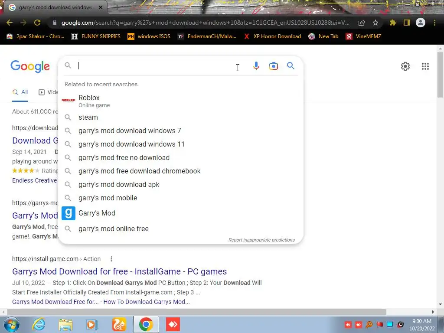Choose garry's mod mobile suggestion
Image resolution: width=444 pixels, height=333 pixels.
click(181, 198)
